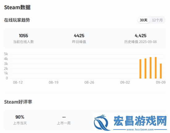Click the 4k y-axis label
170x133 pixels.
click(x=6, y=59)
